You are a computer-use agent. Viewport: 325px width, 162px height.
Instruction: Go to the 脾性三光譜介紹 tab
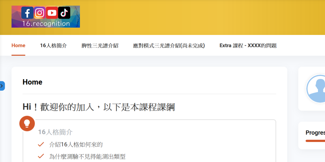click(100, 46)
